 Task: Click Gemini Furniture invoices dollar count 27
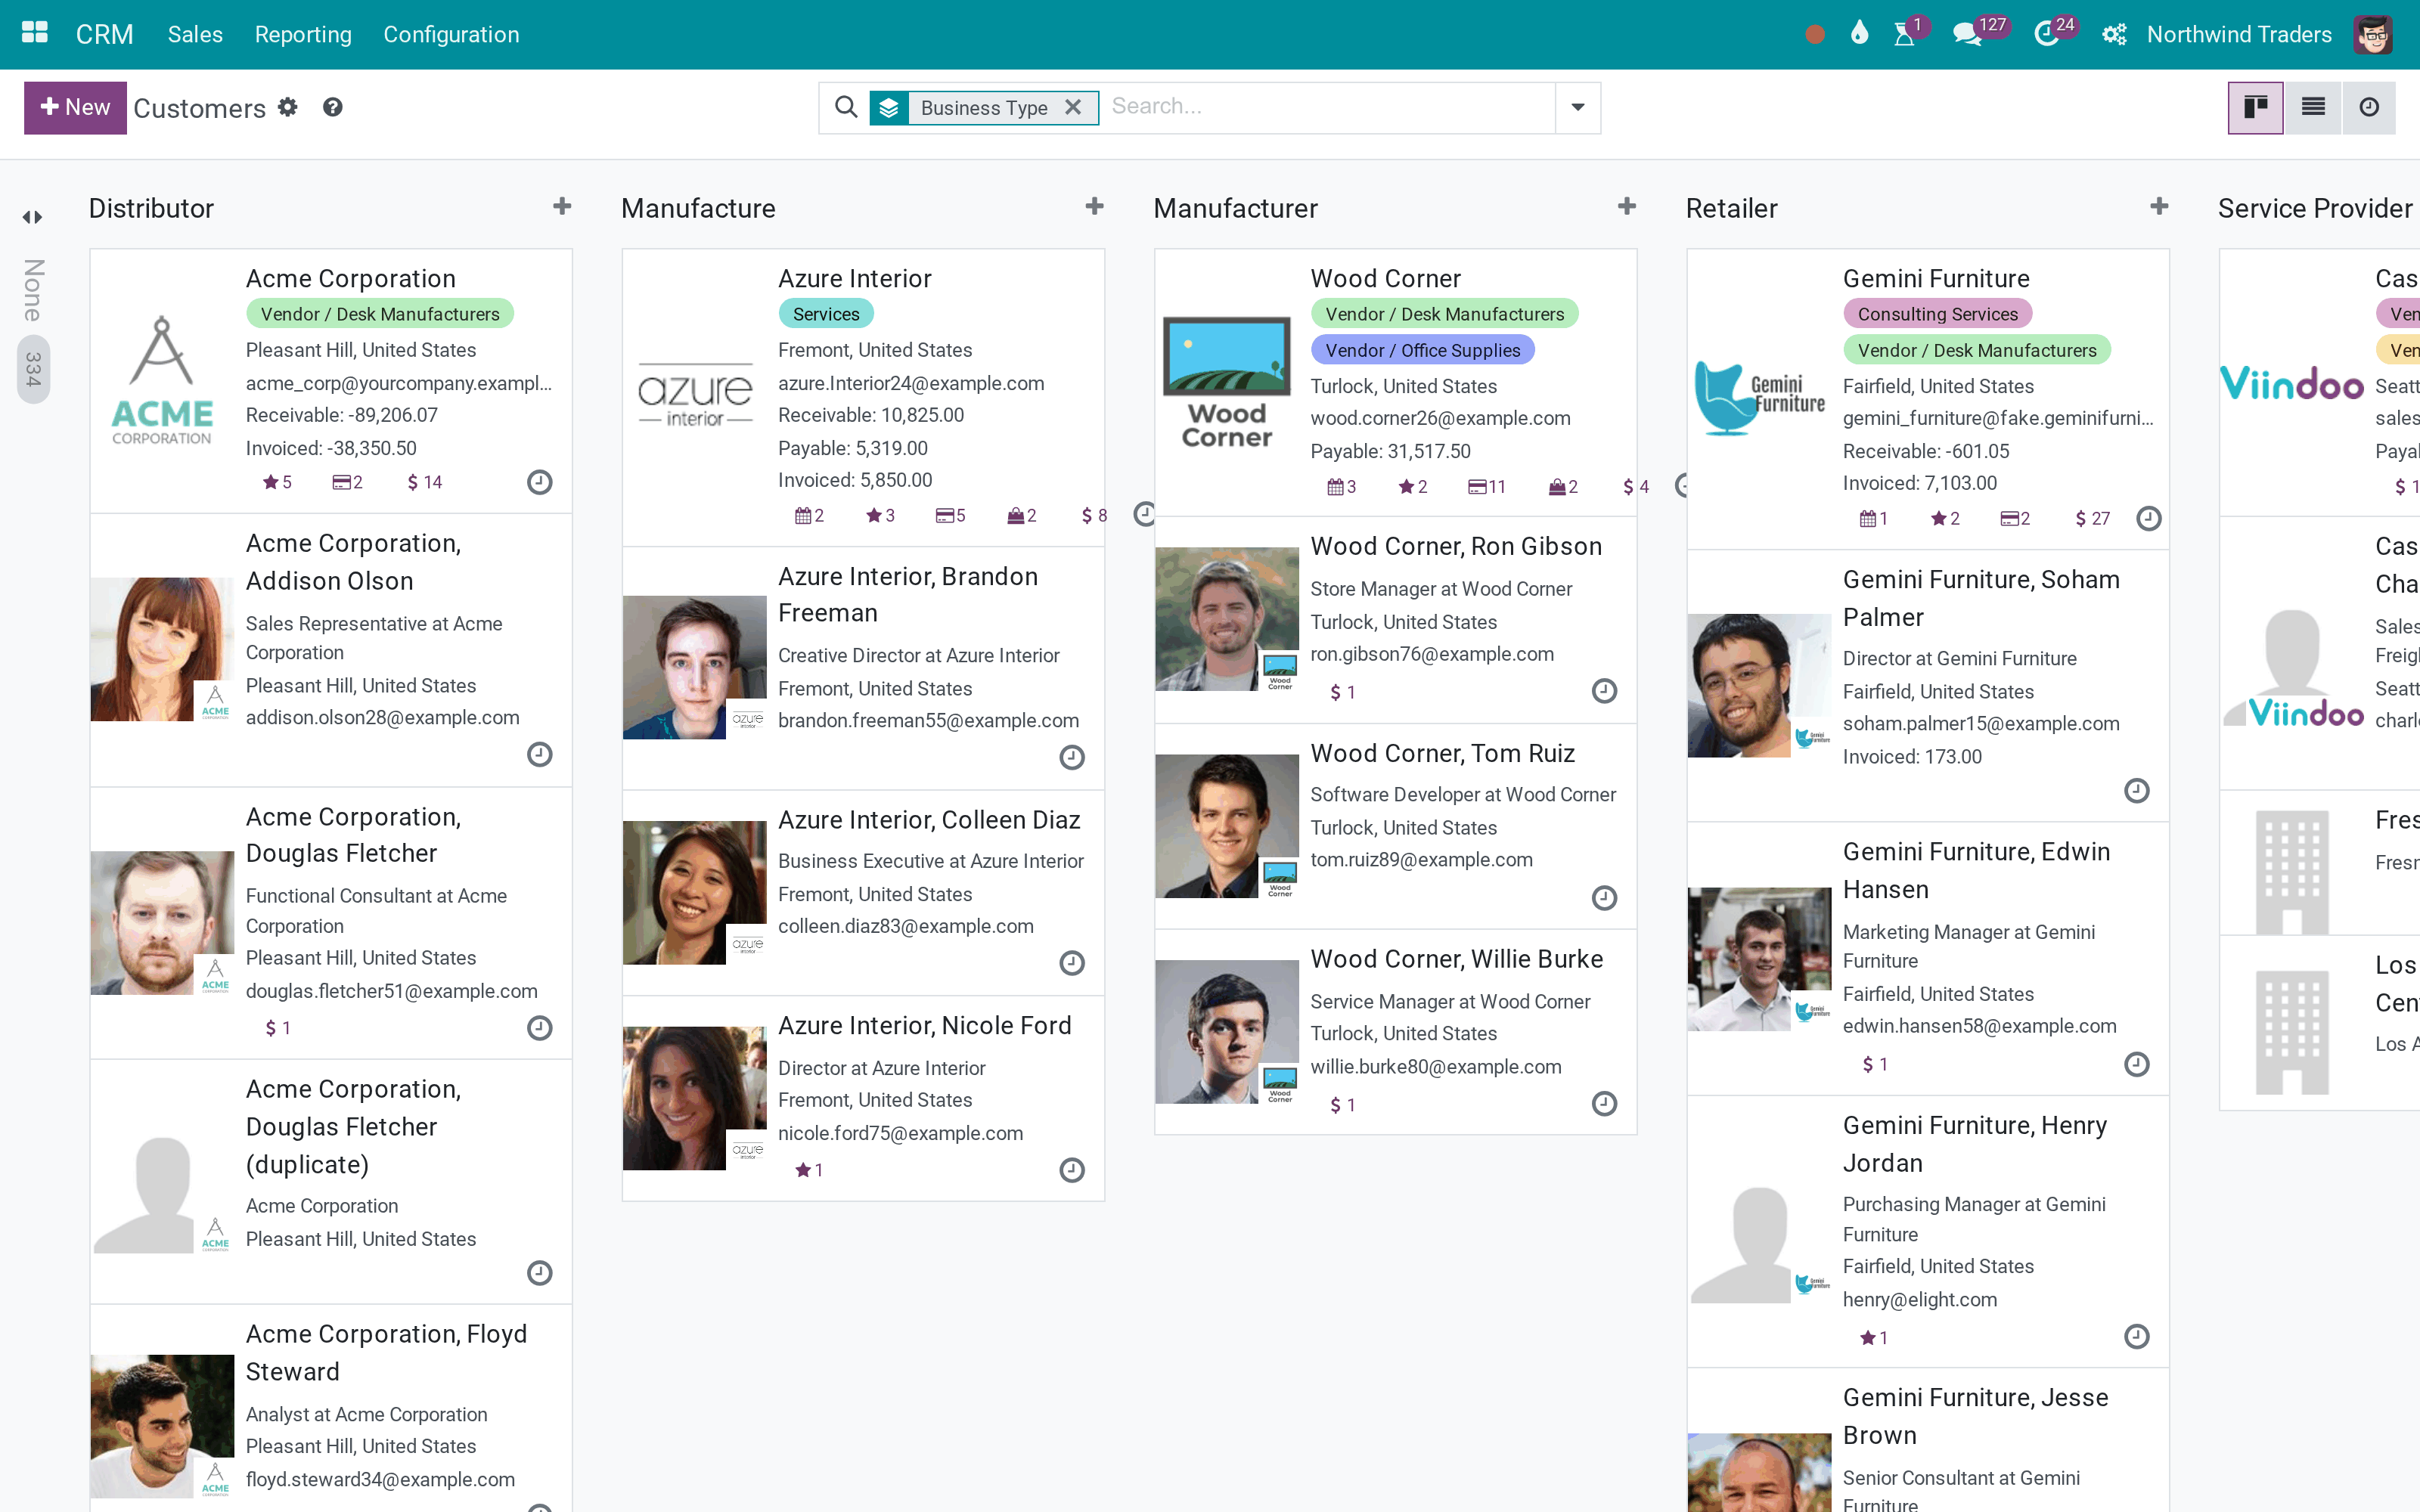(2093, 519)
